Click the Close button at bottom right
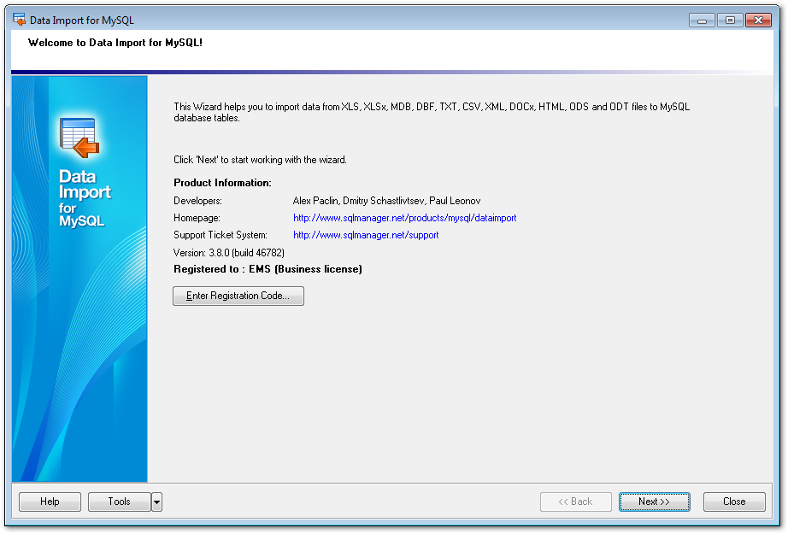The width and height of the screenshot is (788, 534). [x=734, y=502]
